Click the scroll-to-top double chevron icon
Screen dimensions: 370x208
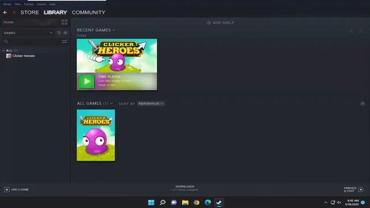tap(362, 103)
